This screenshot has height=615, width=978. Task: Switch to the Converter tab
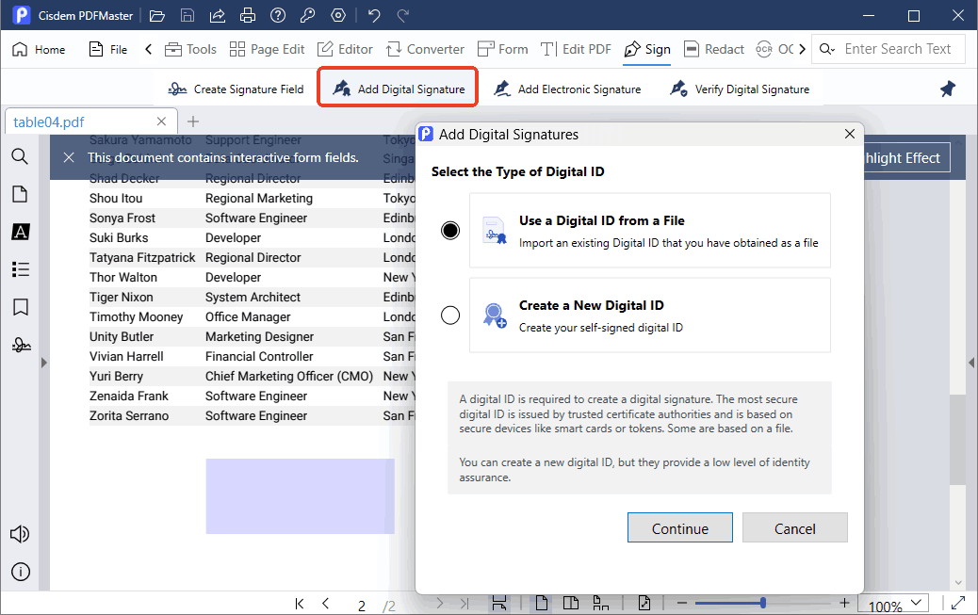coord(425,49)
